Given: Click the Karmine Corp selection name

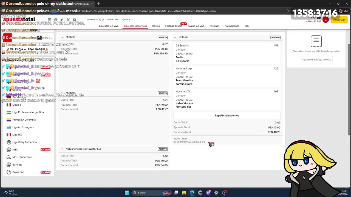Looking at the screenshot, I should pyautogui.click(x=184, y=69).
